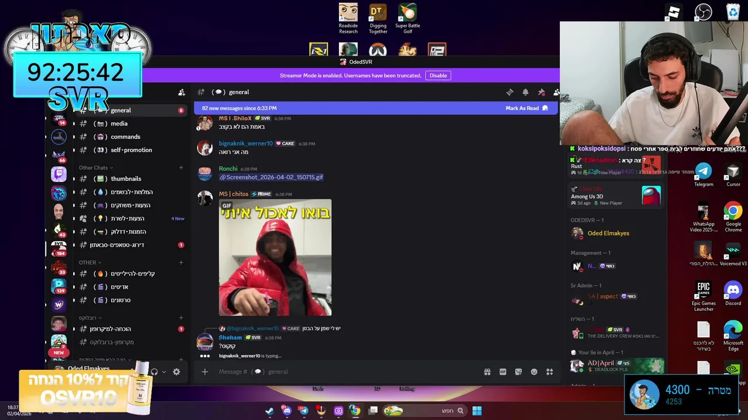This screenshot has width=748, height=420.
Task: Open the gift icon in message bar
Action: pyautogui.click(x=487, y=372)
